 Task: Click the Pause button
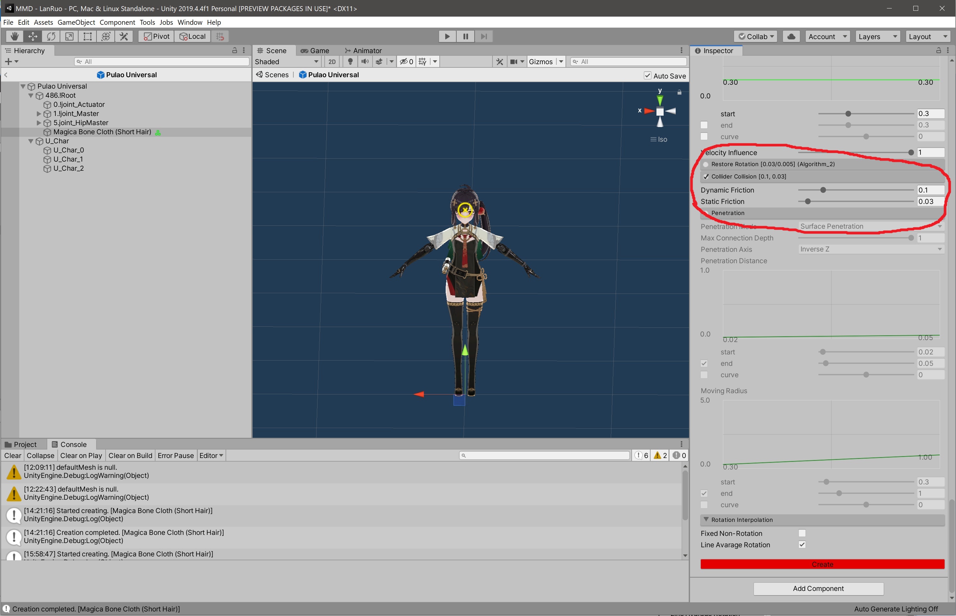coord(465,36)
